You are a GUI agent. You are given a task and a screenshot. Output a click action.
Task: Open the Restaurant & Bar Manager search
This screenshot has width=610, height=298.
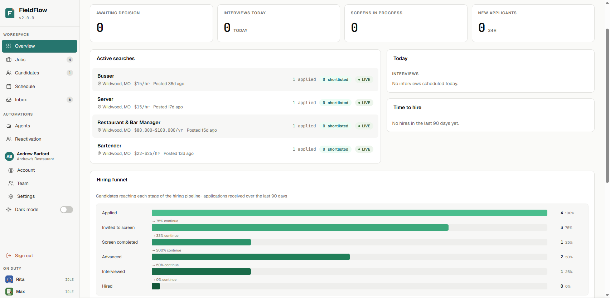pos(235,126)
